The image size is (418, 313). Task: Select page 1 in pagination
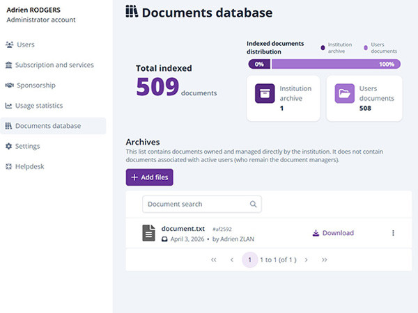click(x=249, y=259)
